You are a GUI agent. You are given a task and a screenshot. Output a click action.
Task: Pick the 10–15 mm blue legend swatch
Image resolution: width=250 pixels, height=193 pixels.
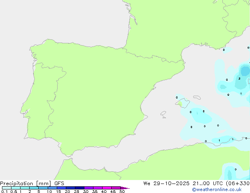[52, 188]
